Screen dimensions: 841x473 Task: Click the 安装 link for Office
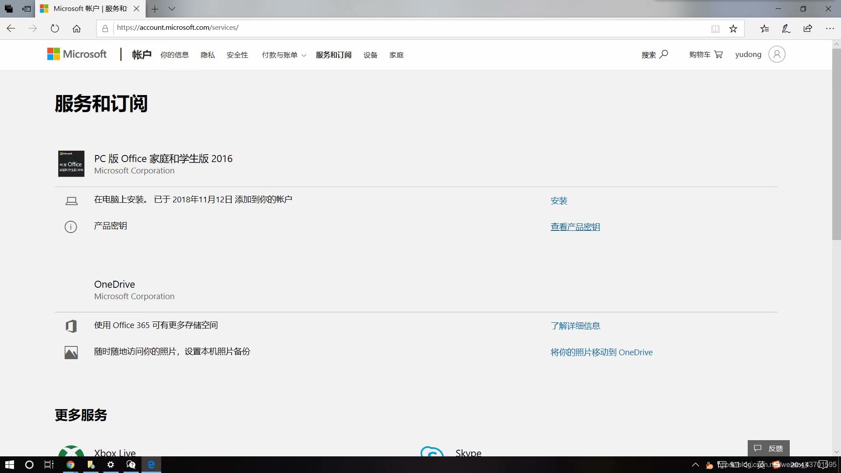coord(559,201)
